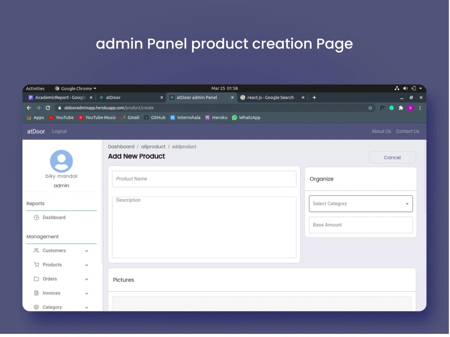450x337 pixels.
Task: Open the GitHub bookmark
Action: tap(155, 117)
